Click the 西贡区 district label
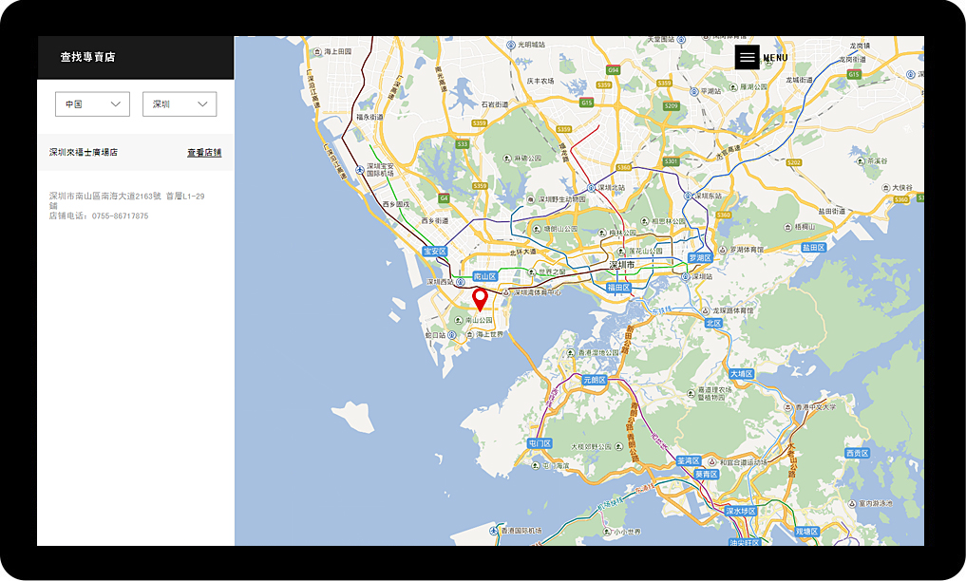This screenshot has width=966, height=581. 857,453
